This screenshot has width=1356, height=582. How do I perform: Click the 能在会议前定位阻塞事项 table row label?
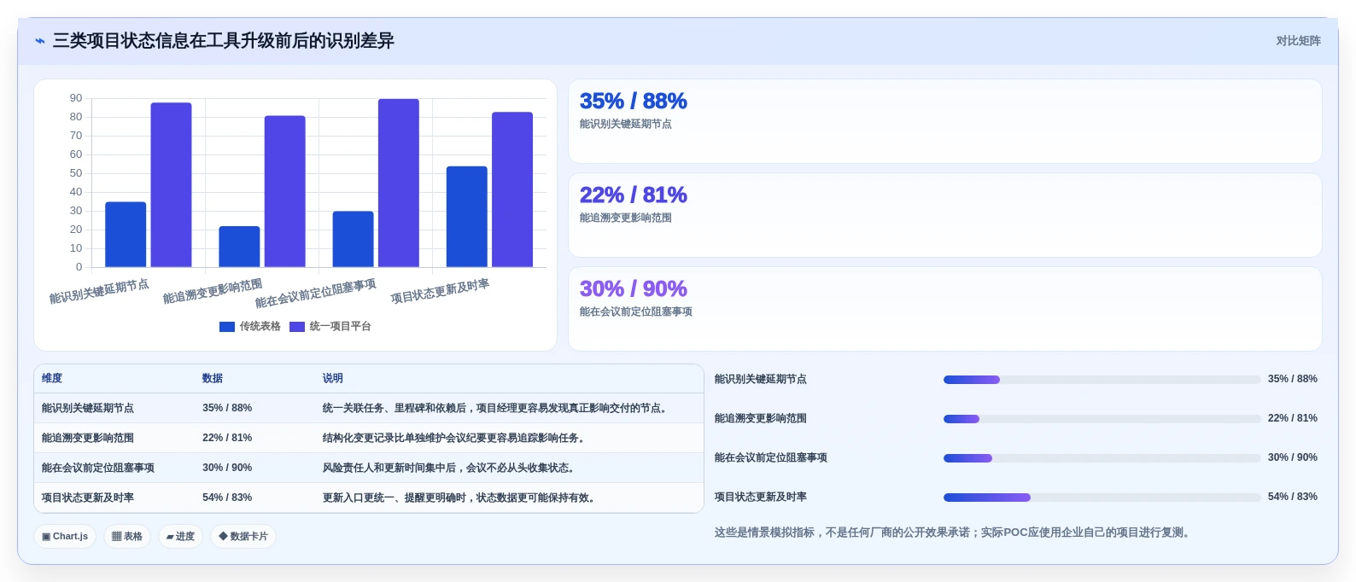[98, 468]
